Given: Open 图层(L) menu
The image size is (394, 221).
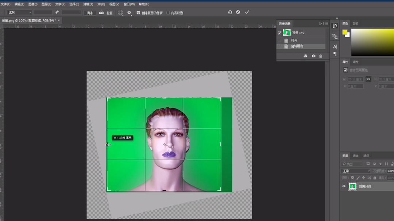Looking at the screenshot, I should [46, 4].
